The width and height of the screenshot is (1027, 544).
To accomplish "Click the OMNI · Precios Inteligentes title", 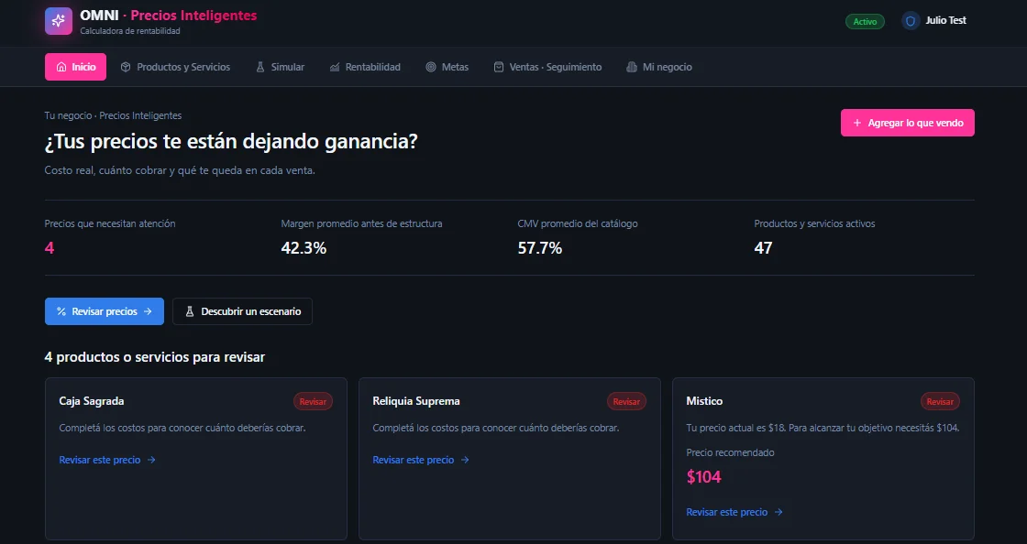I will 169,15.
